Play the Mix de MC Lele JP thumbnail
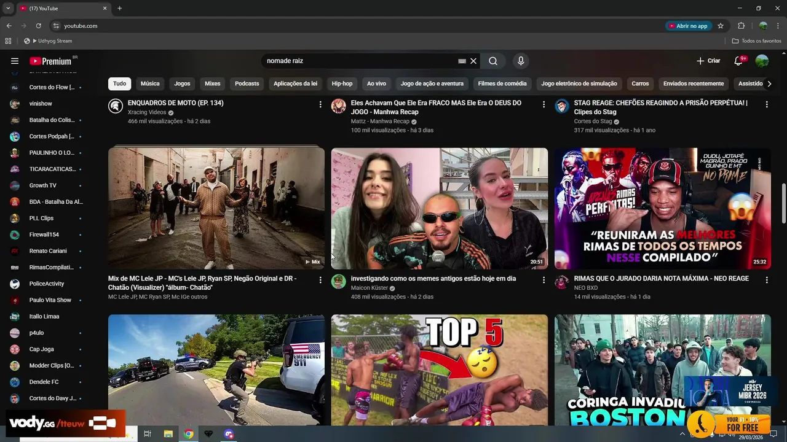 [x=216, y=208]
